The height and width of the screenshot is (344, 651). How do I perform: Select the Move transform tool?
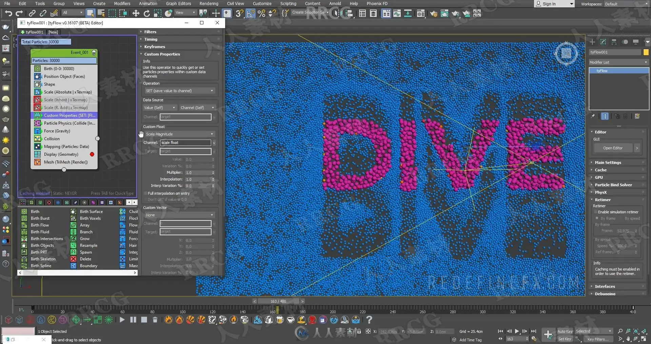(136, 13)
